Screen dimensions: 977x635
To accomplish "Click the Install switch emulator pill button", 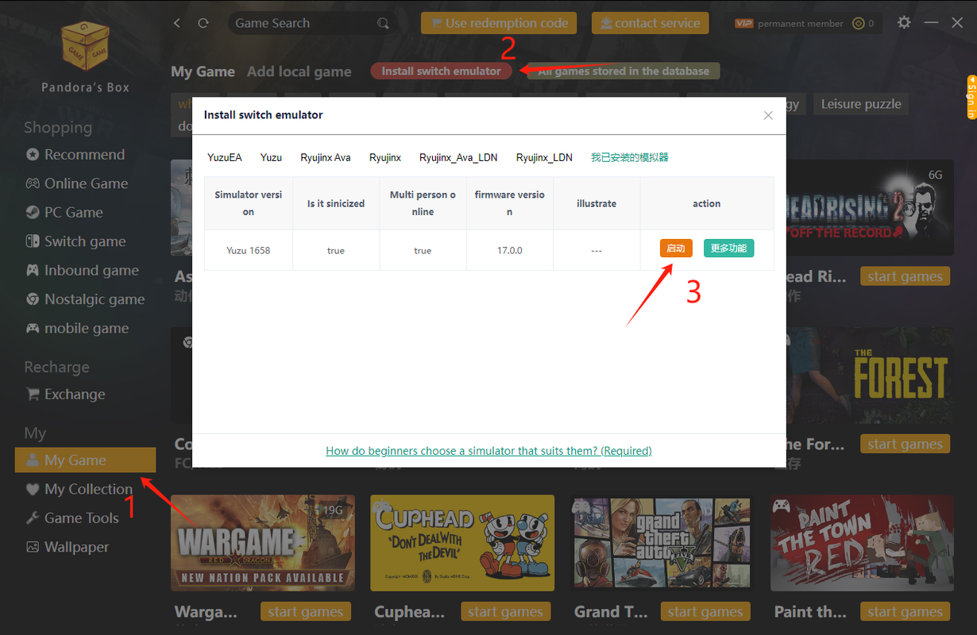I will (x=441, y=71).
